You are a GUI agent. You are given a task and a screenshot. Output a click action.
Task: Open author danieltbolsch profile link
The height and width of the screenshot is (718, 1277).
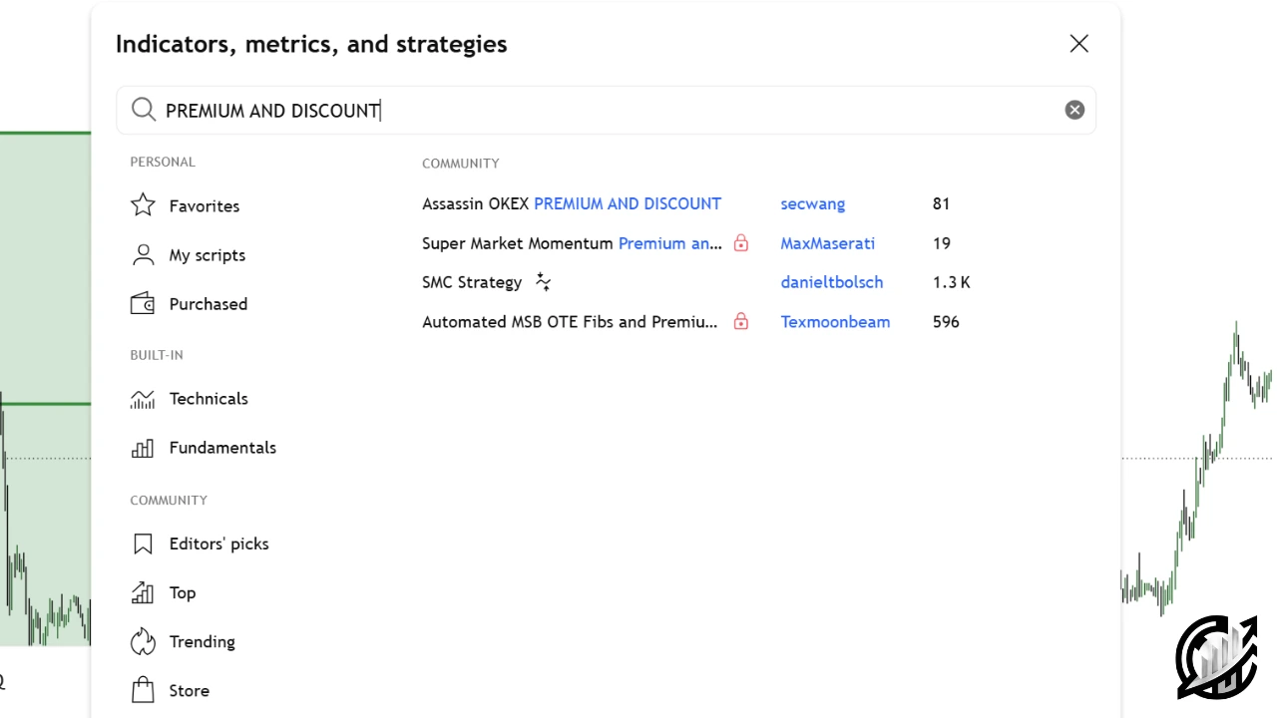pos(832,282)
